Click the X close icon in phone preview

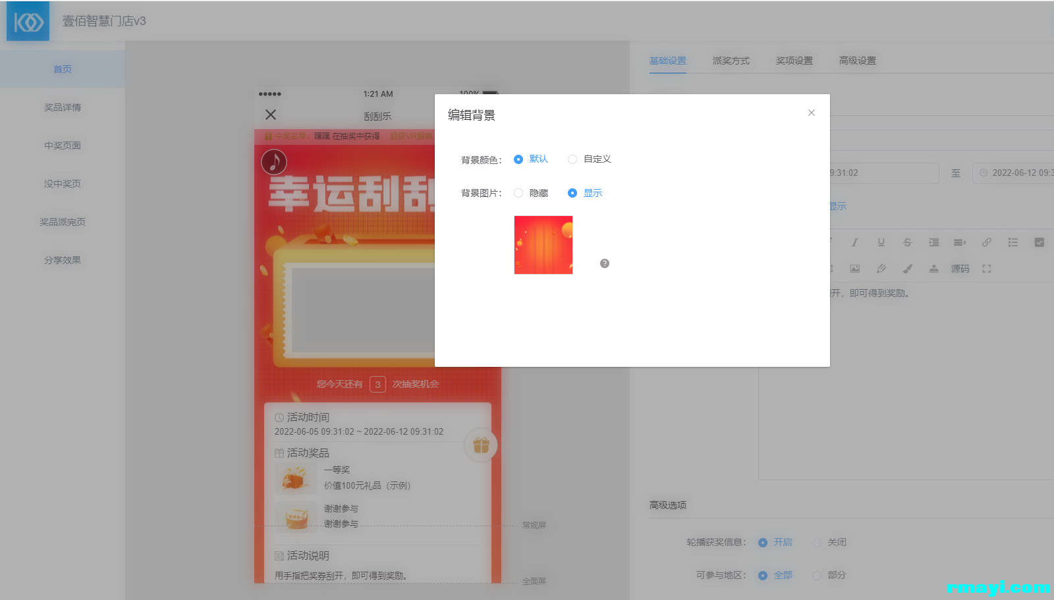pyautogui.click(x=271, y=115)
